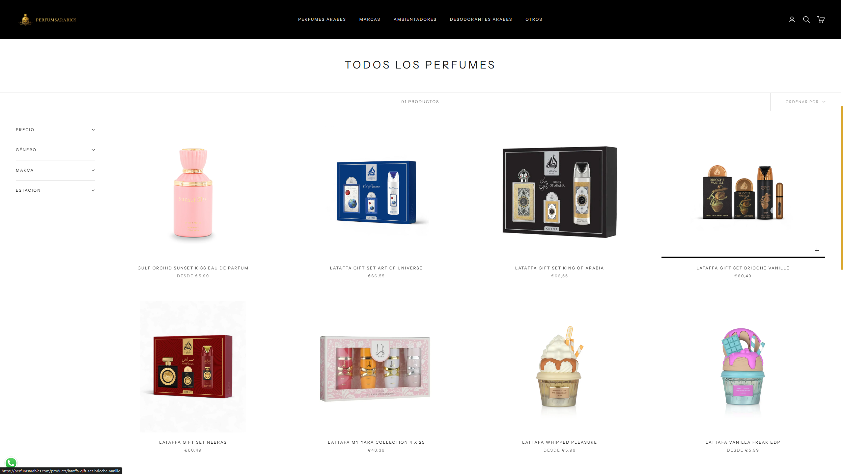
Task: Open the Ambientadores menu item
Action: tap(415, 19)
